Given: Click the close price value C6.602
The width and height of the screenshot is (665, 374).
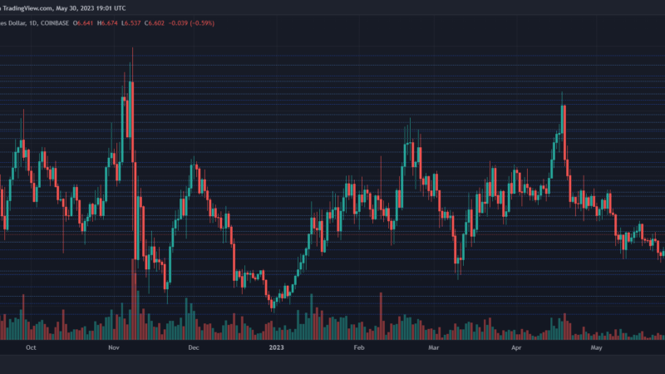Looking at the screenshot, I should click(155, 23).
